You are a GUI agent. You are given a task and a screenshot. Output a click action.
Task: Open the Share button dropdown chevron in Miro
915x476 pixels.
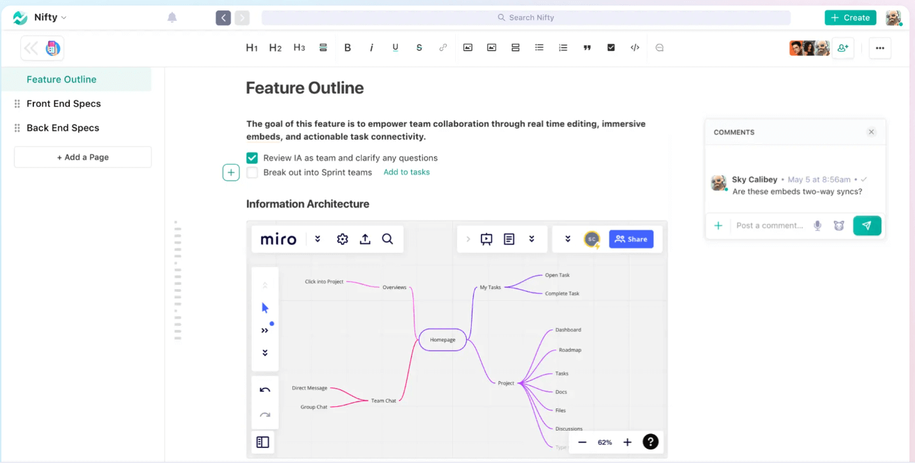click(567, 239)
